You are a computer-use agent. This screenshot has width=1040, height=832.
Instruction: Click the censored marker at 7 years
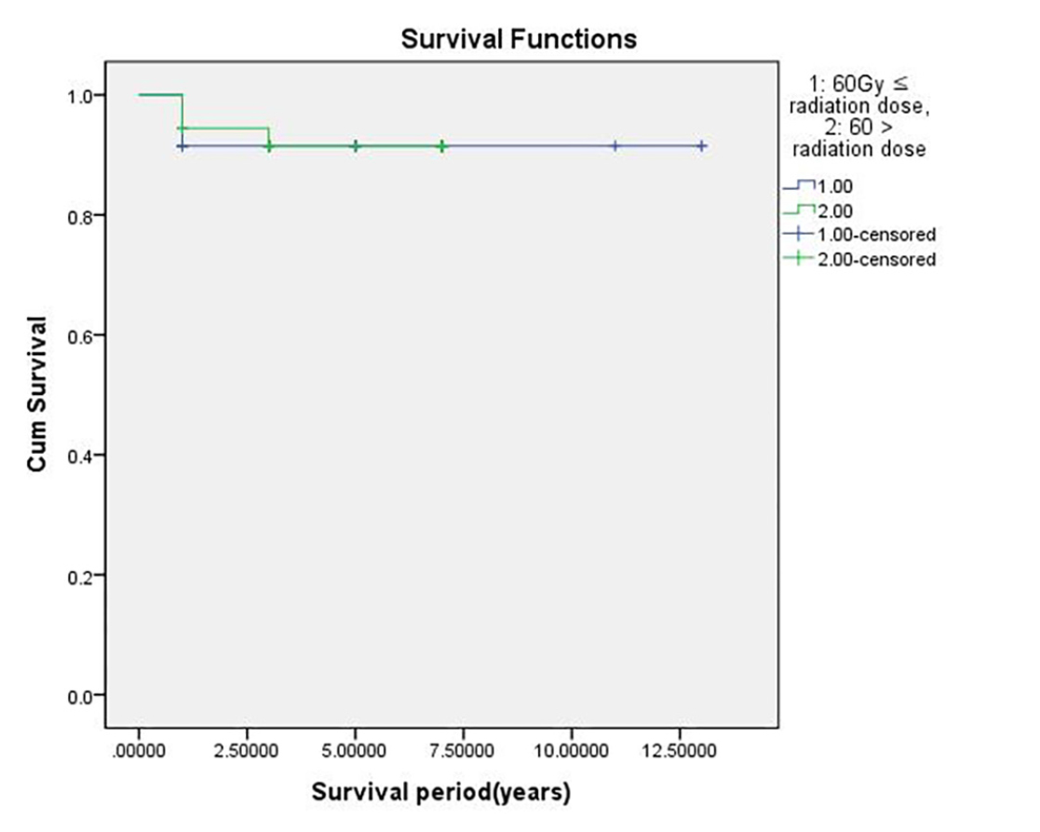coord(441,146)
